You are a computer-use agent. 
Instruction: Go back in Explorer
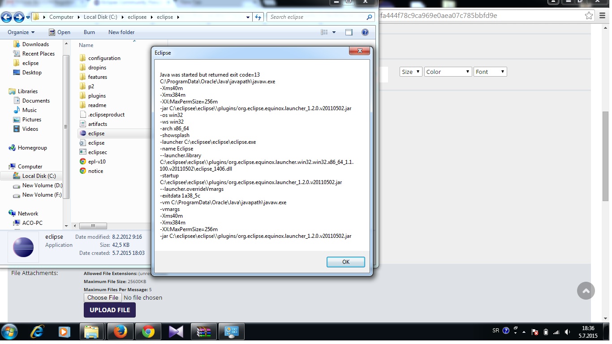(x=7, y=17)
